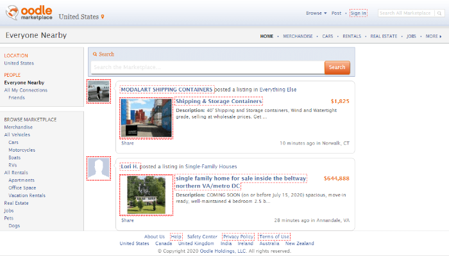Expand the Browse dropdown in header
The image size is (449, 256).
coord(316,13)
